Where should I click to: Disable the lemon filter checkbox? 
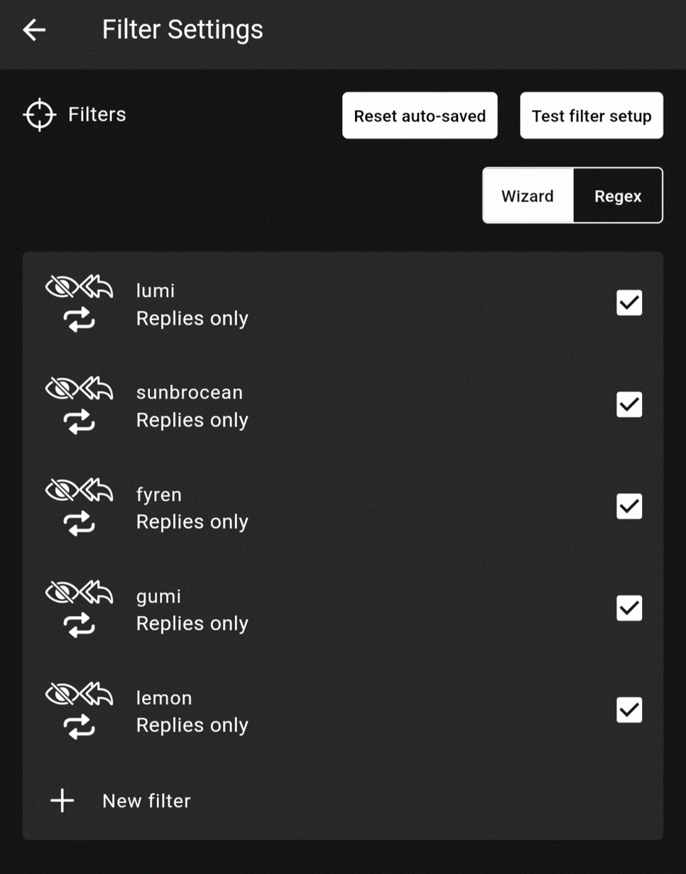pos(629,710)
